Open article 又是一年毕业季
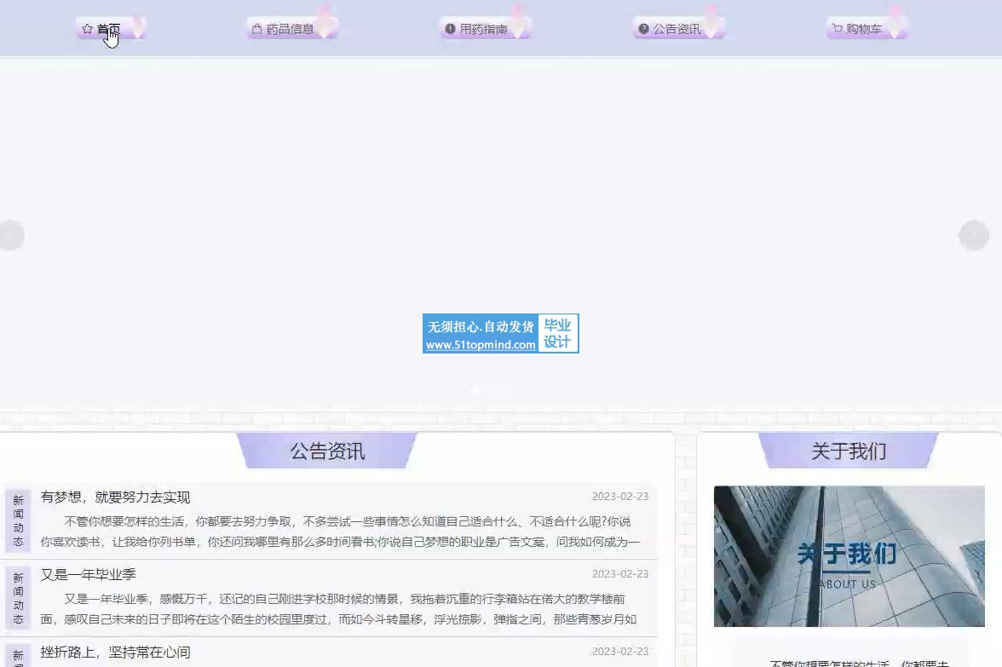 [89, 574]
